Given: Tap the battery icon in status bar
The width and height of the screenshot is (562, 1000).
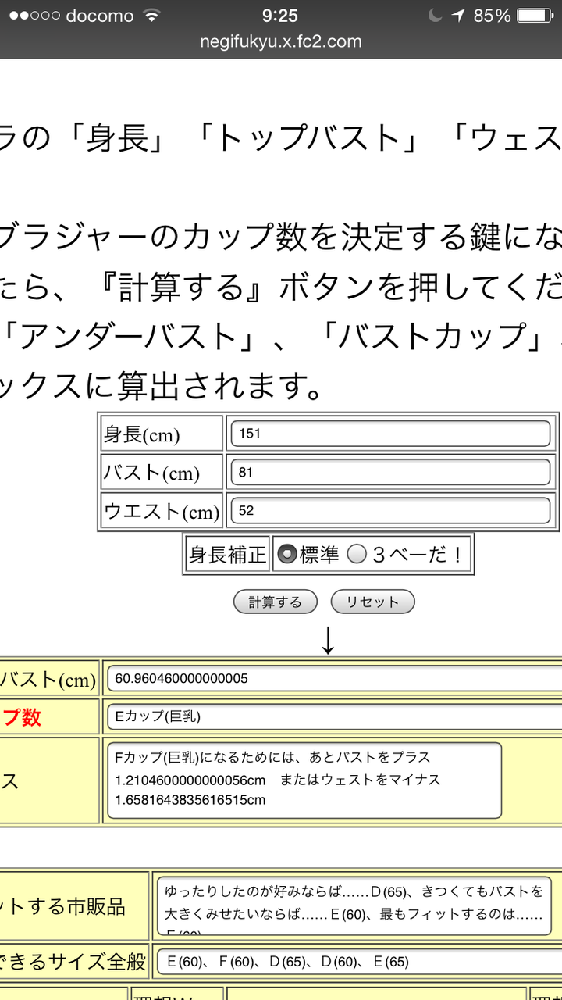Looking at the screenshot, I should 535,16.
